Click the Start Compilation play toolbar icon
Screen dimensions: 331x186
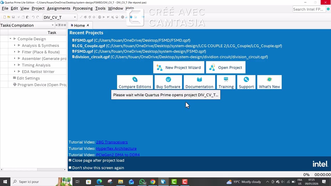pyautogui.click(x=104, y=17)
